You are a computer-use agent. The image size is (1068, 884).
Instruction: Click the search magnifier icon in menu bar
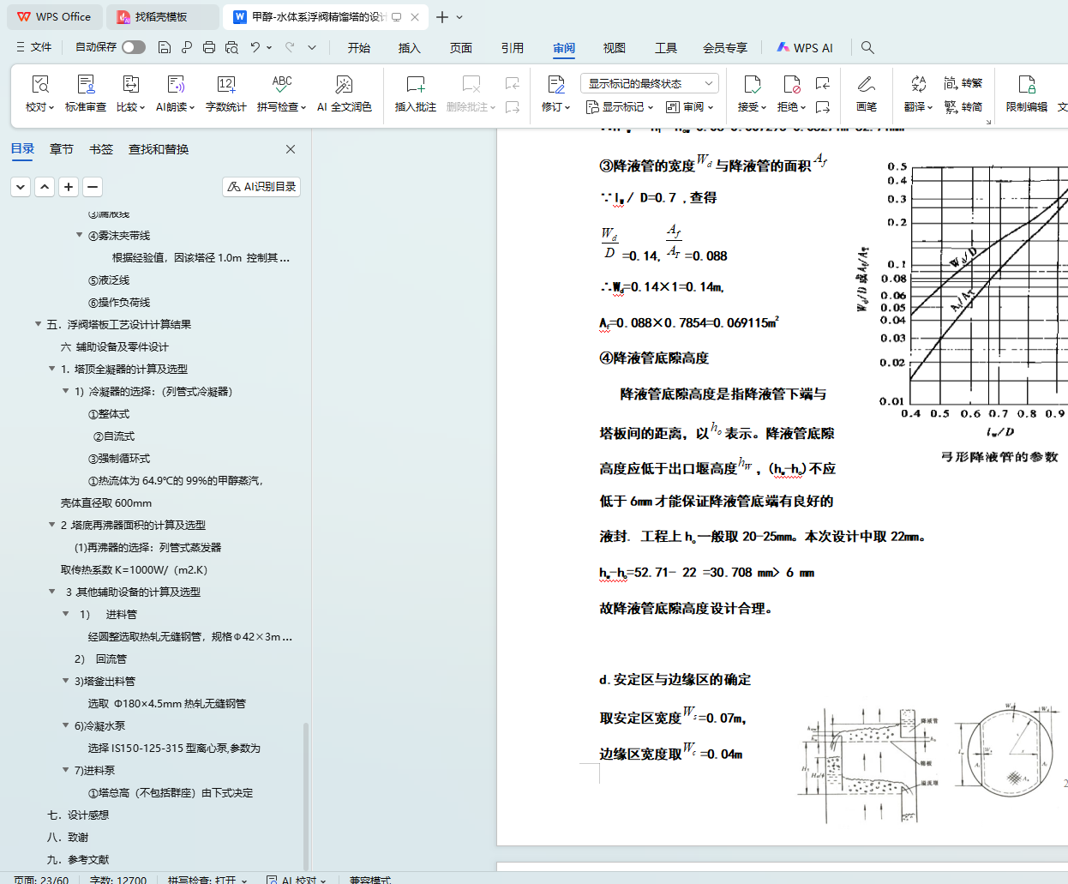pyautogui.click(x=867, y=48)
